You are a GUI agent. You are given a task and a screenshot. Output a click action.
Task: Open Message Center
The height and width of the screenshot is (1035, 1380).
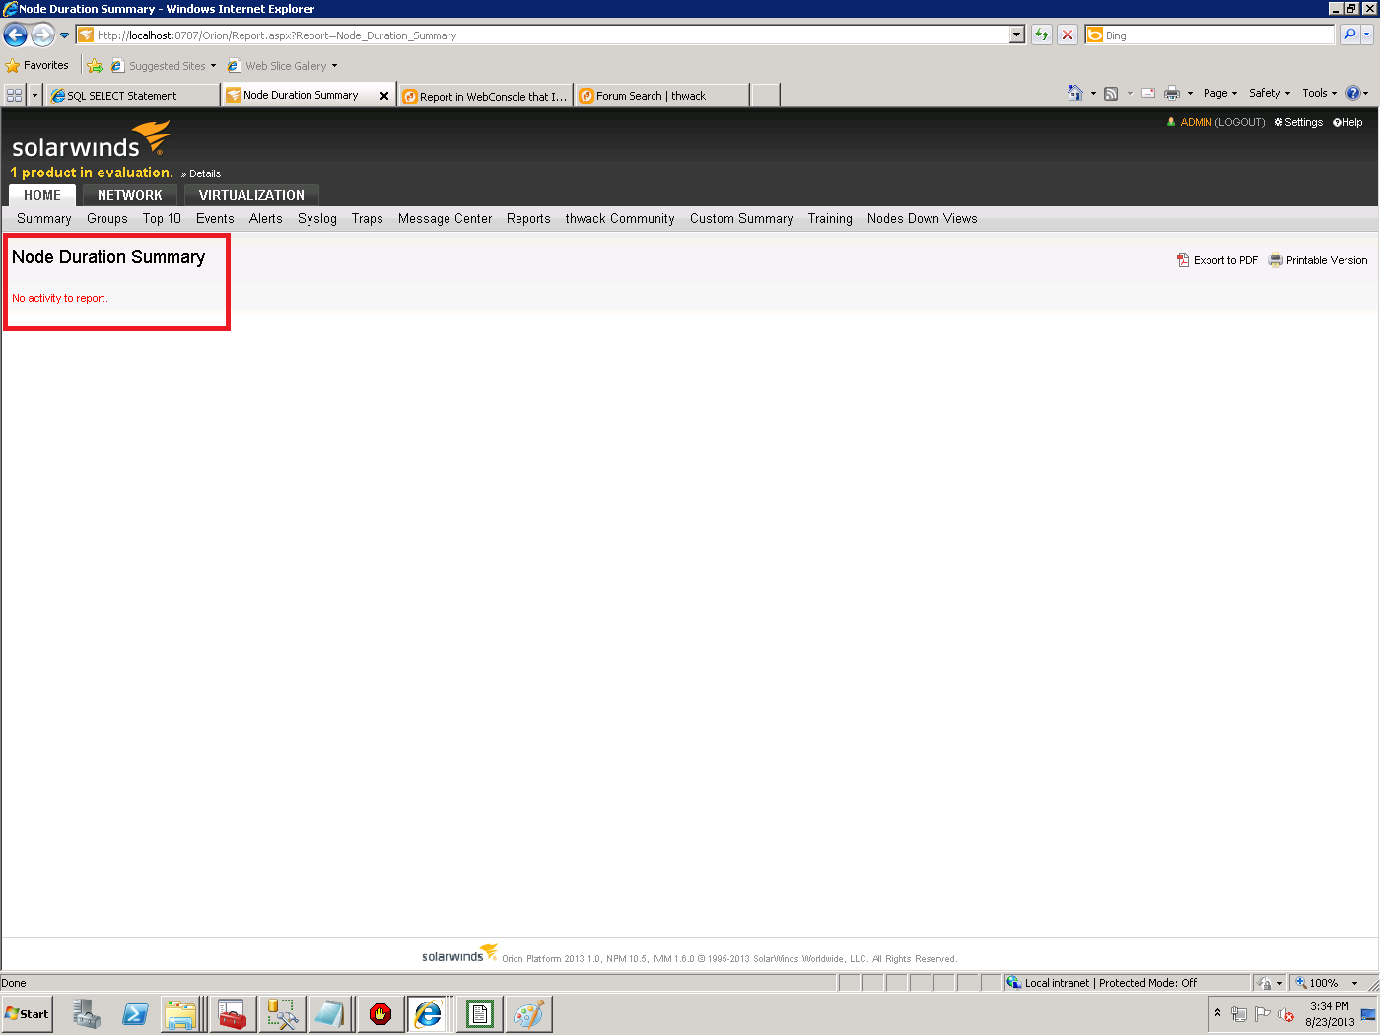point(445,219)
